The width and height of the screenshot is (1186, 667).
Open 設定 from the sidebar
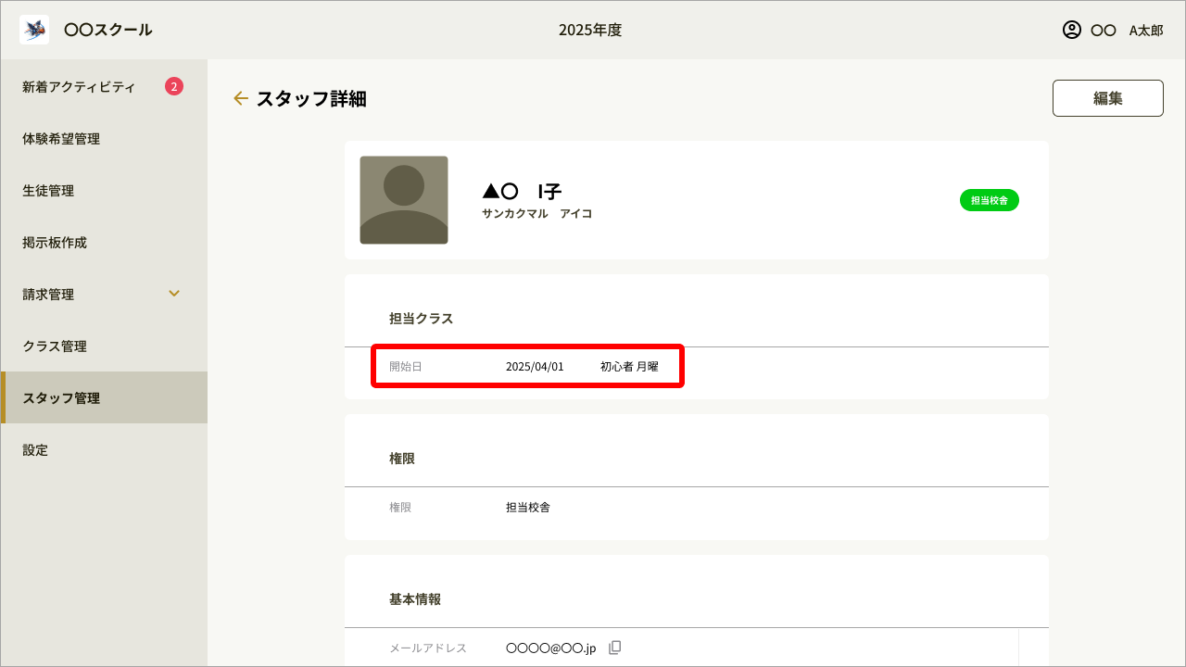tap(35, 450)
